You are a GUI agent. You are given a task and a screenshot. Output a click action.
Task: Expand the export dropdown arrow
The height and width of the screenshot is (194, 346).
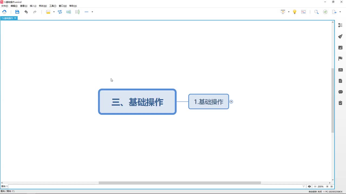pyautogui.click(x=340, y=12)
